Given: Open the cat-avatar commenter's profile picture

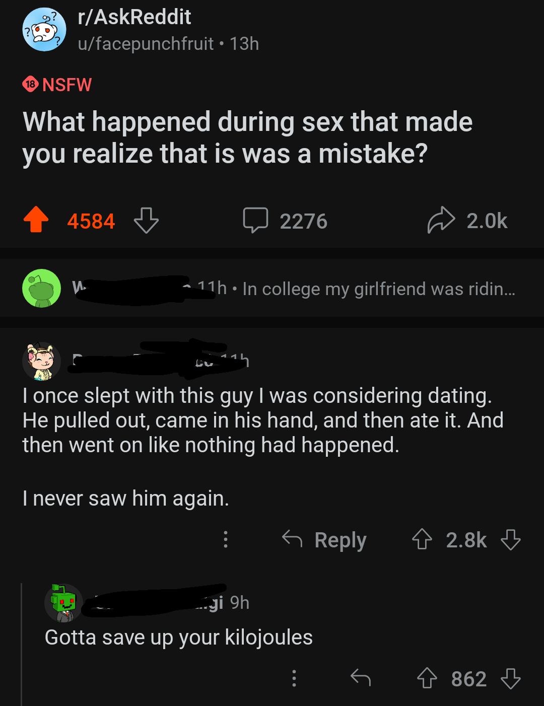Looking at the screenshot, I should click(x=41, y=362).
